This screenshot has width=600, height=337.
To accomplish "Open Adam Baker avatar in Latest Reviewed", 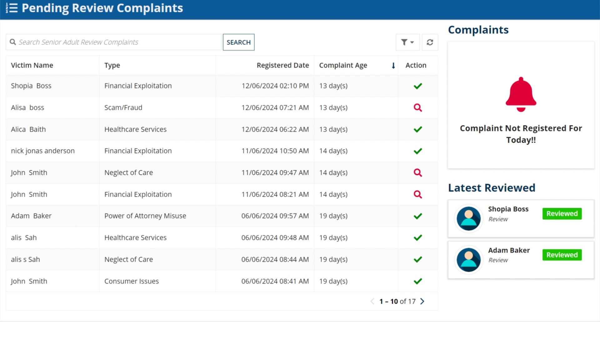I will pos(468,260).
